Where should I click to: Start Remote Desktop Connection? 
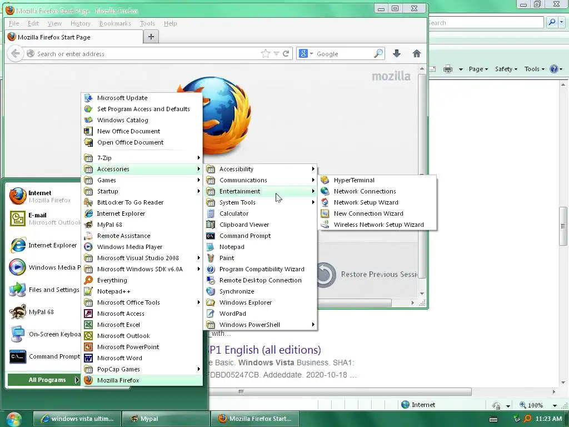tap(260, 280)
